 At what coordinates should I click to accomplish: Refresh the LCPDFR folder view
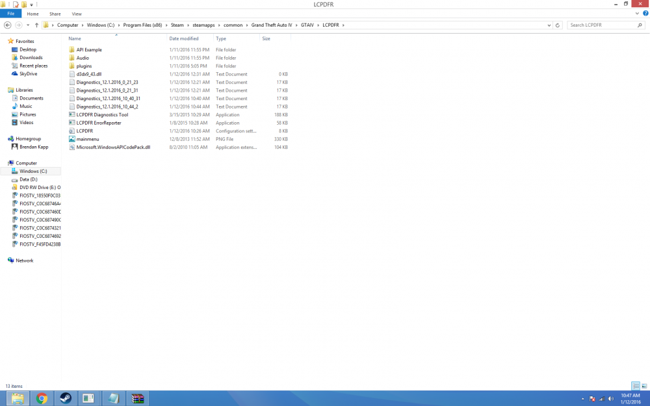(x=558, y=25)
